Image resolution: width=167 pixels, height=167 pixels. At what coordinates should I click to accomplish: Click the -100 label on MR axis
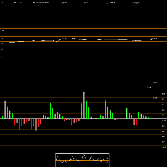tap(164, 147)
